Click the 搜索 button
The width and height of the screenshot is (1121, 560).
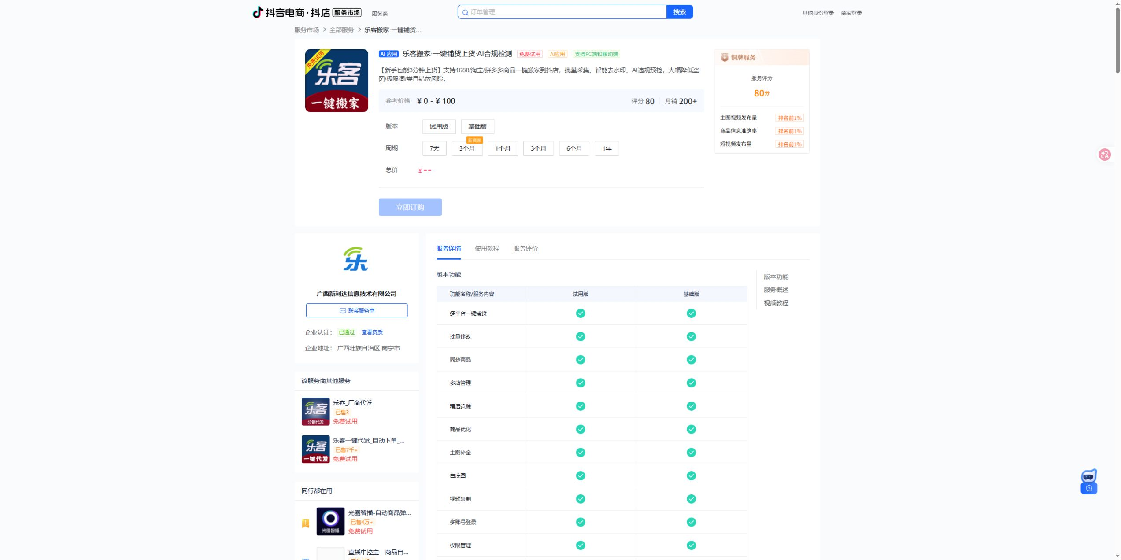point(680,12)
